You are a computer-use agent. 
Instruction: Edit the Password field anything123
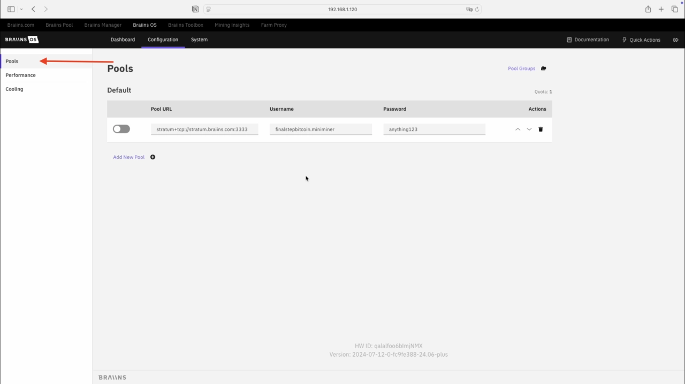coord(434,129)
